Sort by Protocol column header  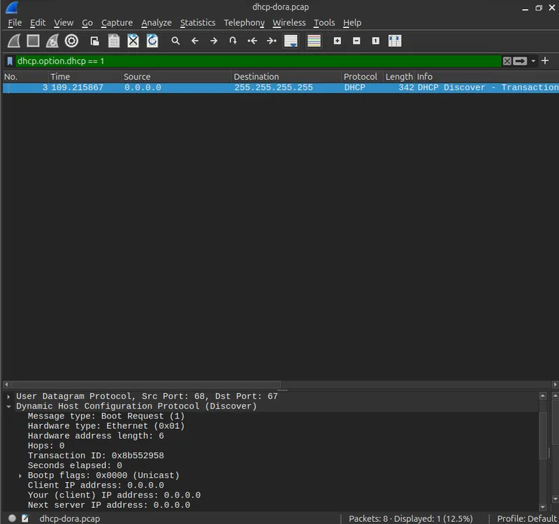362,77
